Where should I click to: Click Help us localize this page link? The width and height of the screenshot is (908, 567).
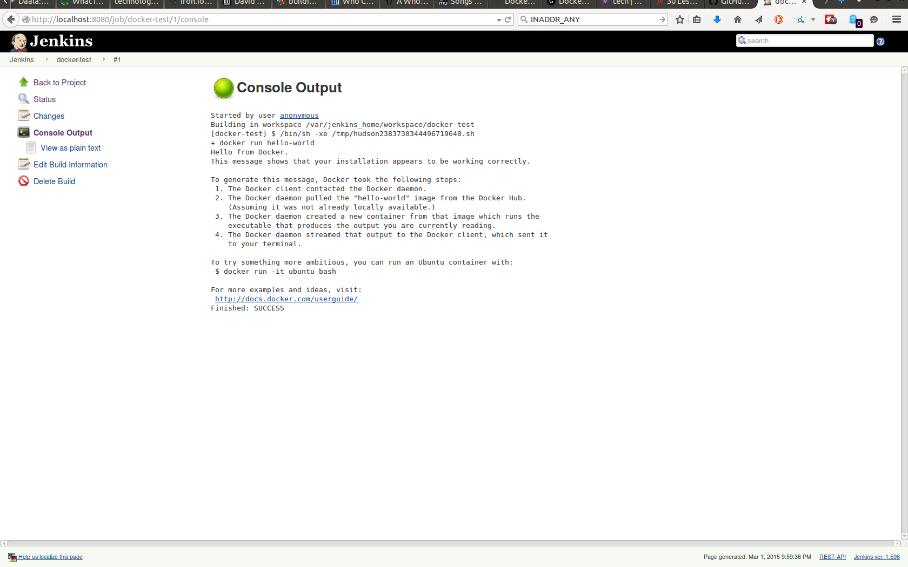[x=50, y=557]
